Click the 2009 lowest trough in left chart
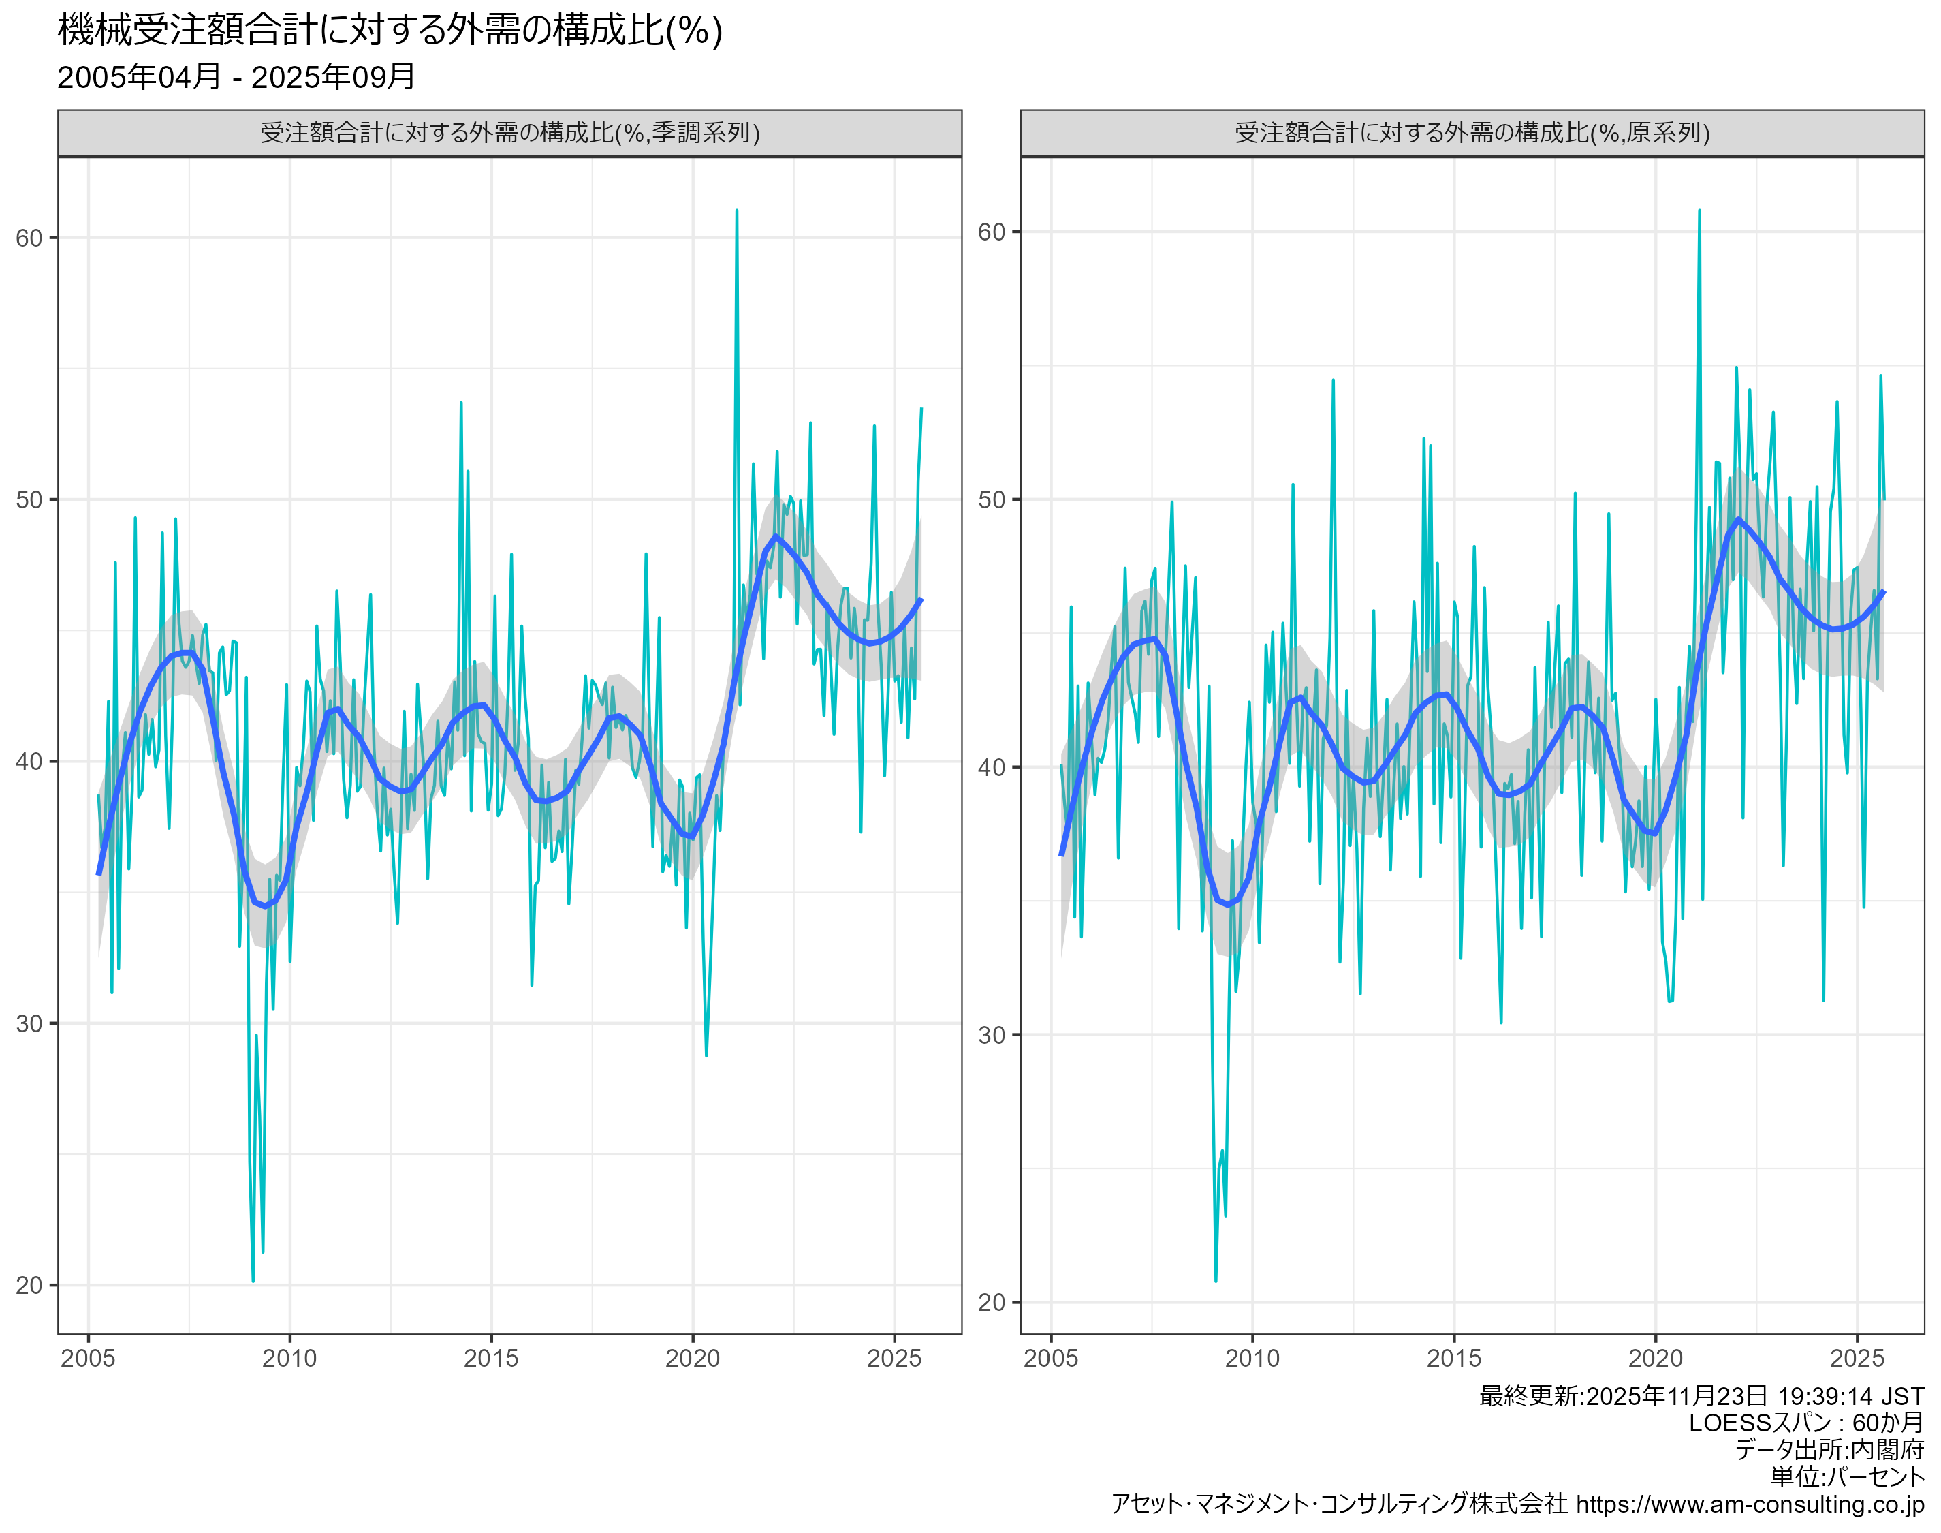 pyautogui.click(x=253, y=1279)
